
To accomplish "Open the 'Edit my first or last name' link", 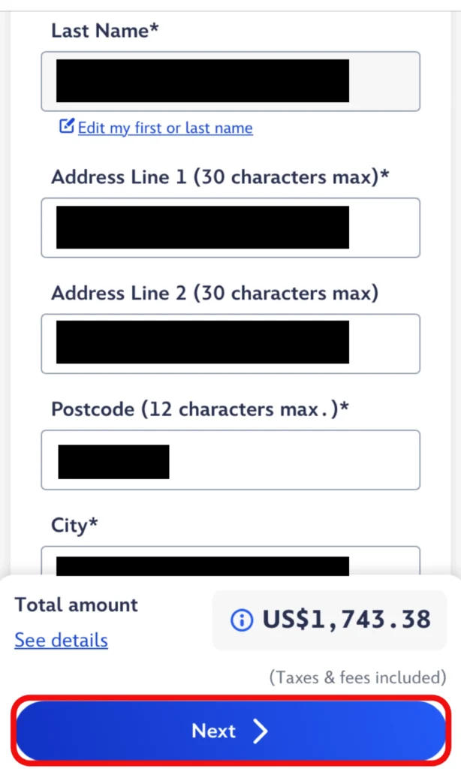I will click(165, 128).
